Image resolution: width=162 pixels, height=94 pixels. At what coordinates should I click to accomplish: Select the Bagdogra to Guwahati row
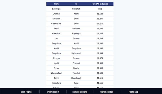point(80,9)
